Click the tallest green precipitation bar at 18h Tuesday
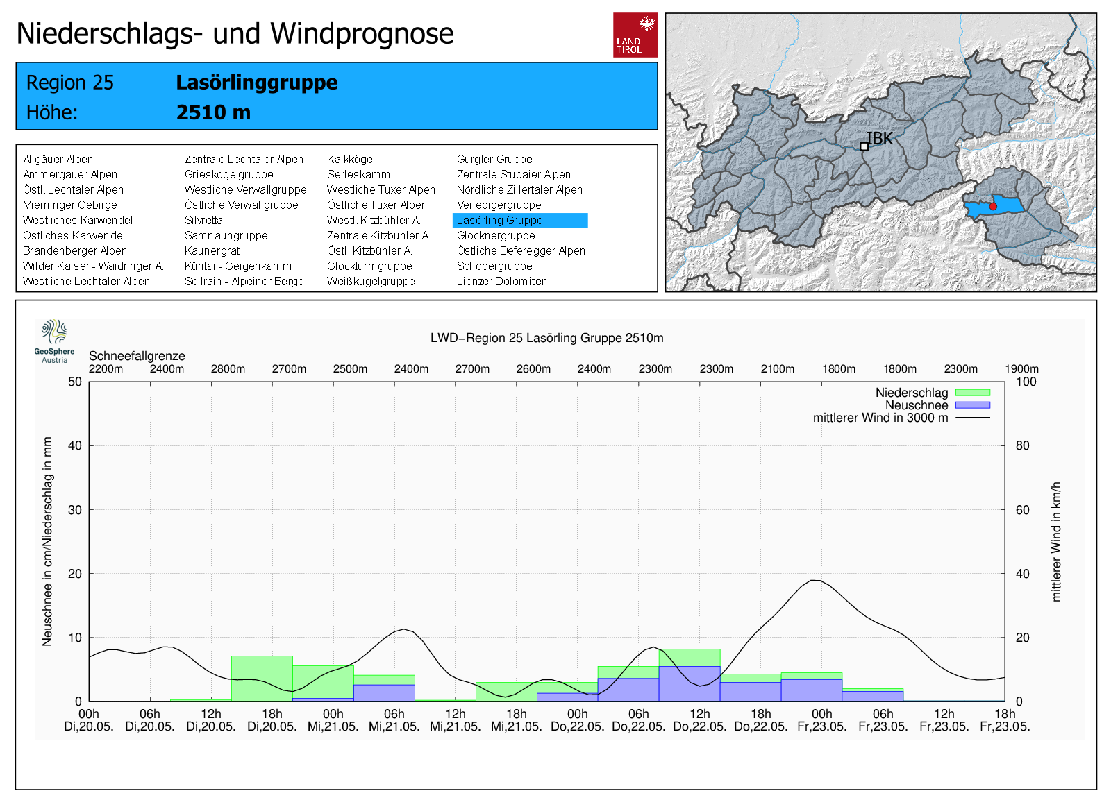The width and height of the screenshot is (1111, 800). 261,678
